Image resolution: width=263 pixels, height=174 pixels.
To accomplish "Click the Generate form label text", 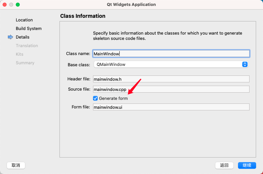I will coord(113,99).
